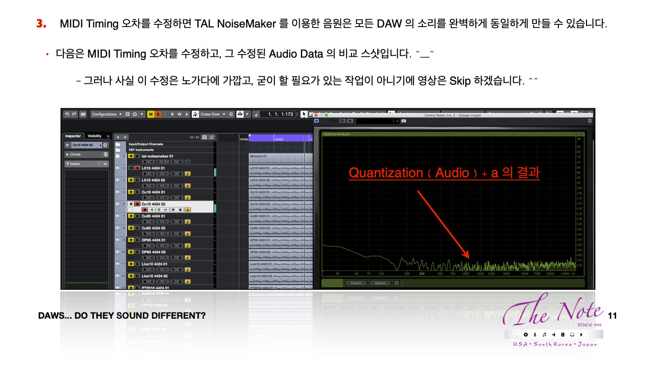The height and width of the screenshot is (367, 656).
Task: Unmute the LX10 4424 02 track
Action: [131, 180]
